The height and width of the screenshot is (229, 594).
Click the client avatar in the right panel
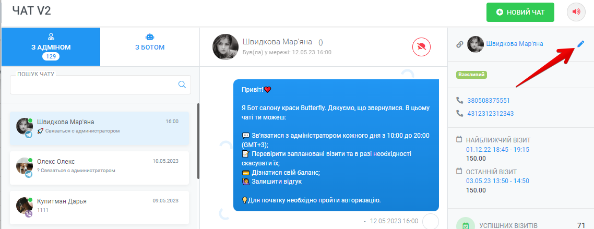point(476,44)
